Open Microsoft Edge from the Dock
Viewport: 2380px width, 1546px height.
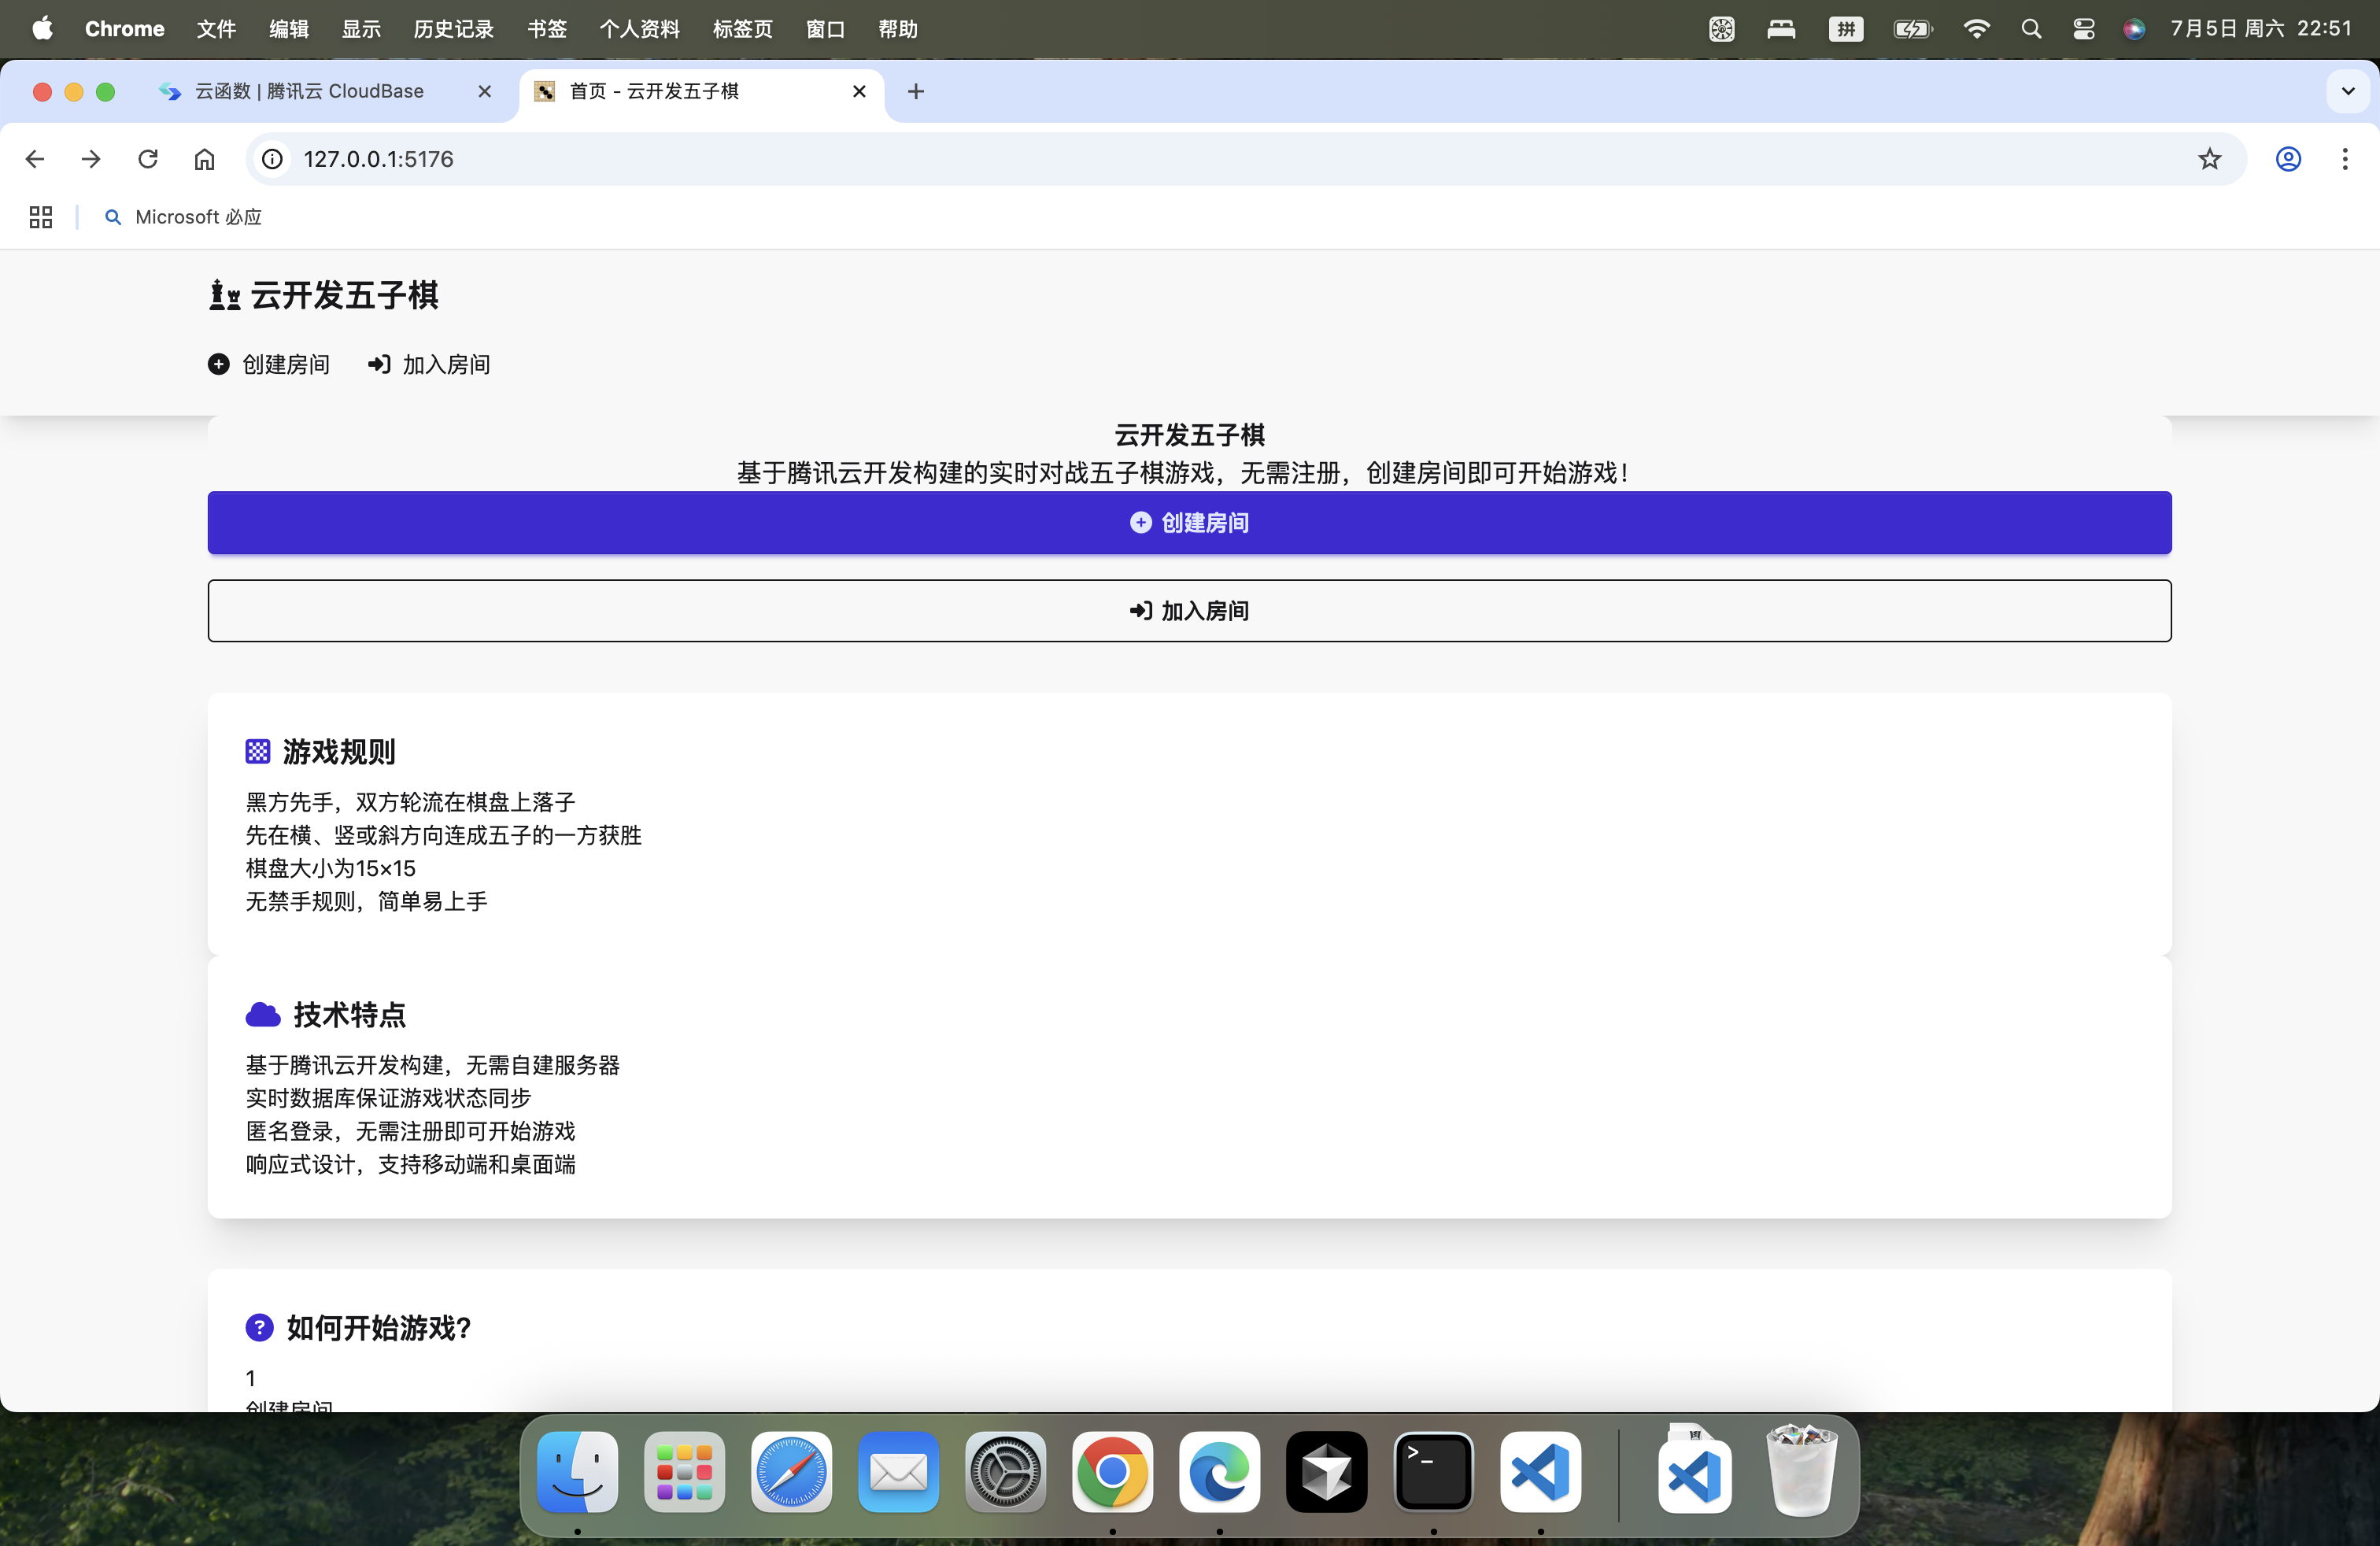click(x=1220, y=1472)
